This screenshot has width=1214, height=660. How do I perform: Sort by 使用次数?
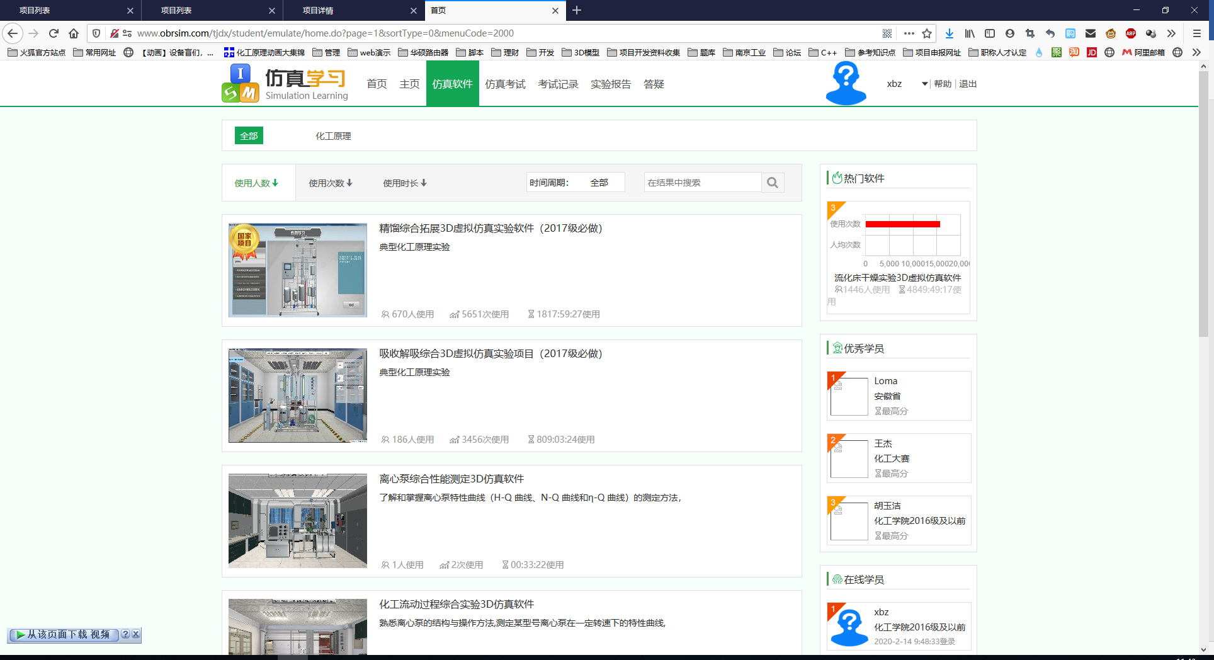pyautogui.click(x=331, y=183)
